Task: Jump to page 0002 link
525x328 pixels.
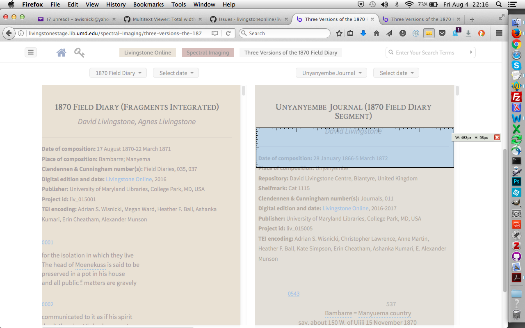Action: 48,304
